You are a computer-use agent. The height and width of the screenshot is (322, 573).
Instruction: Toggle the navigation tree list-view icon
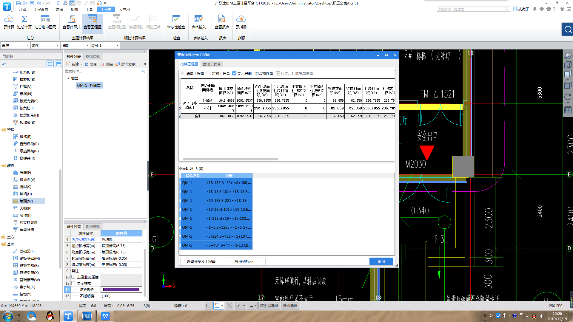[50, 64]
